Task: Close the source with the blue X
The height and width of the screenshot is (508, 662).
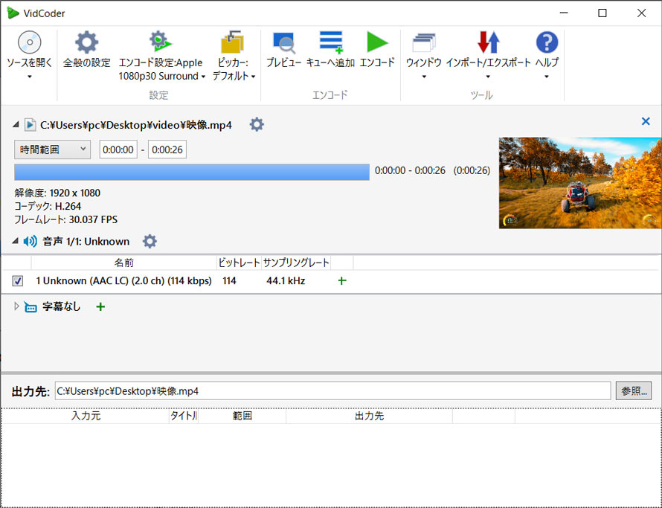Action: [646, 121]
